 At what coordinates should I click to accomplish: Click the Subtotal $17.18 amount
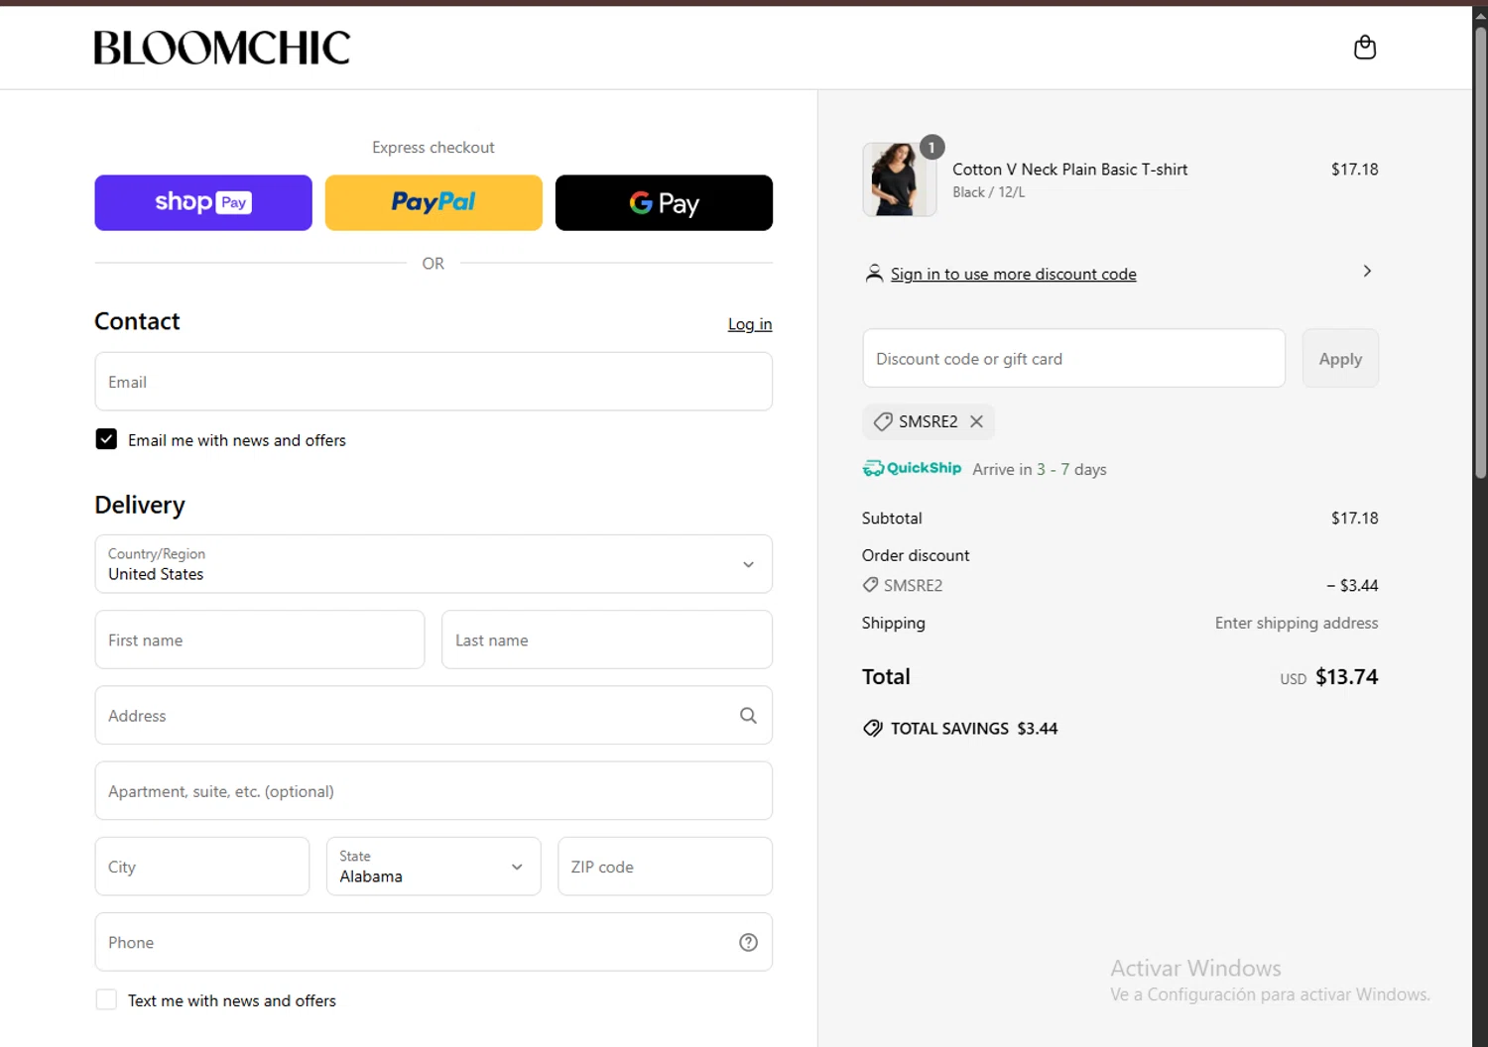point(1354,518)
